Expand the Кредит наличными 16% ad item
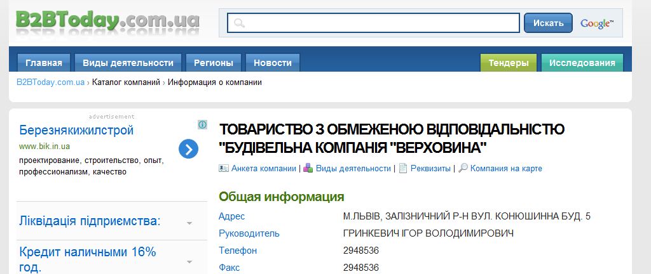Viewport: 651px width, 274px height. [x=189, y=261]
